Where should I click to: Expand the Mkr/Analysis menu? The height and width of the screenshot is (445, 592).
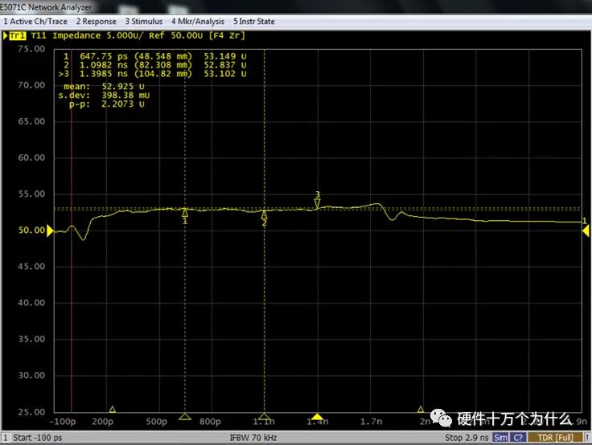point(198,22)
